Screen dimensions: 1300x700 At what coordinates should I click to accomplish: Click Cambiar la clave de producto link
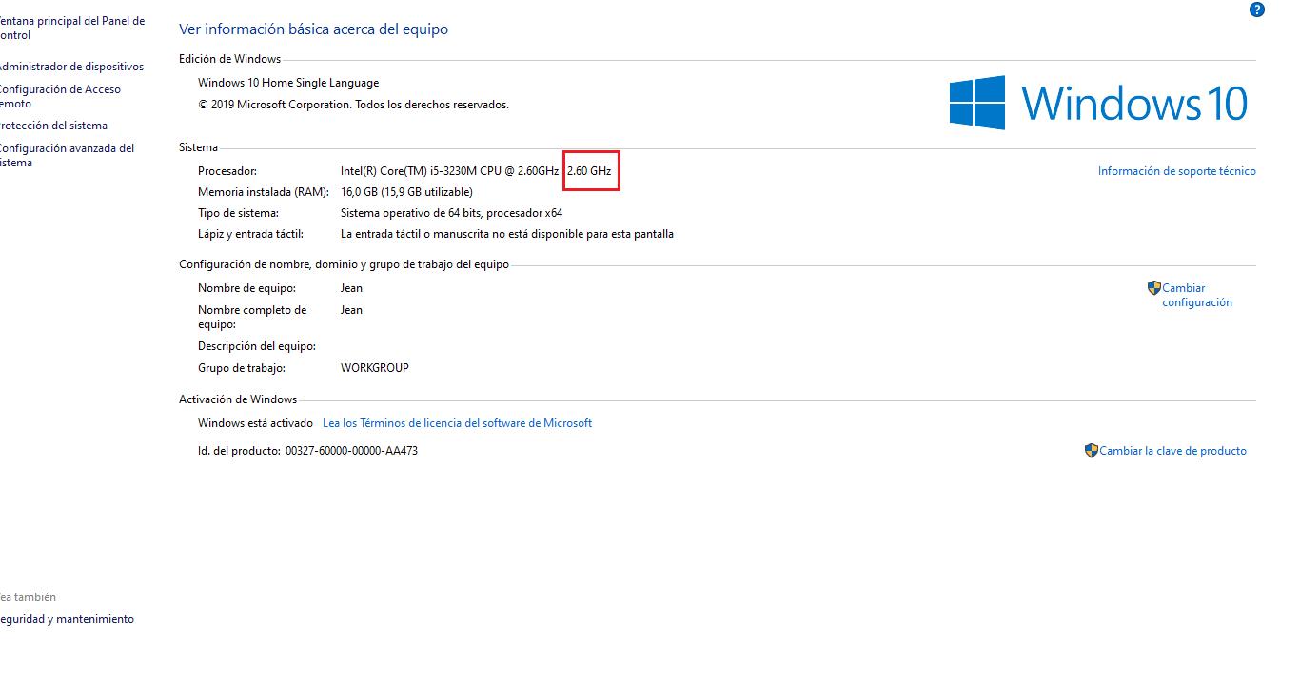[1173, 451]
